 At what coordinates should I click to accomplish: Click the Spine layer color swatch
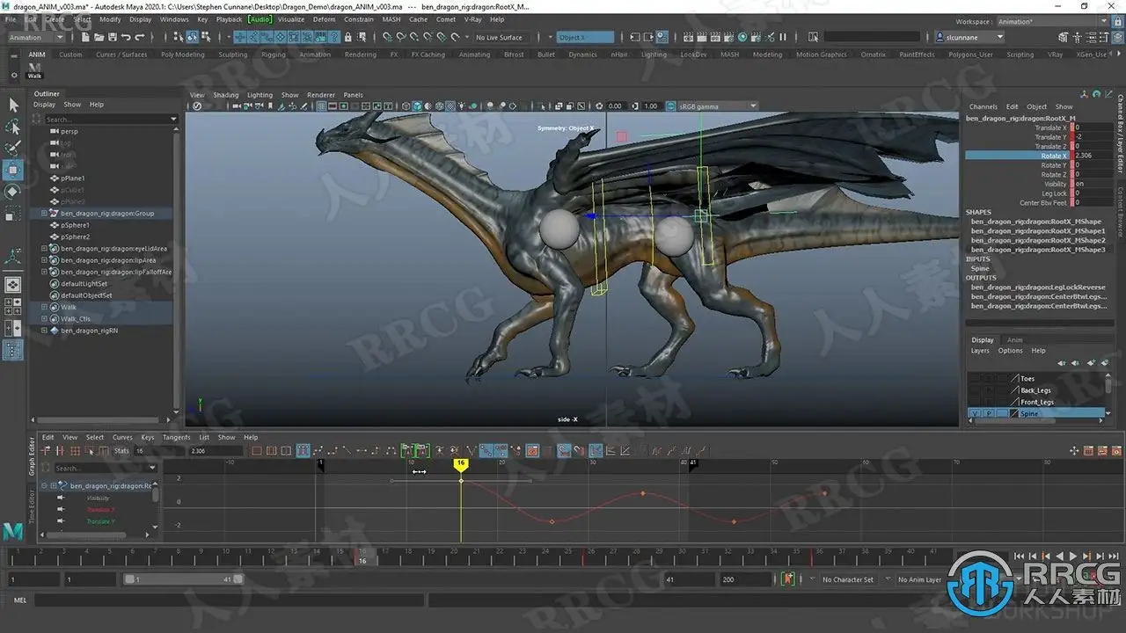point(1014,413)
